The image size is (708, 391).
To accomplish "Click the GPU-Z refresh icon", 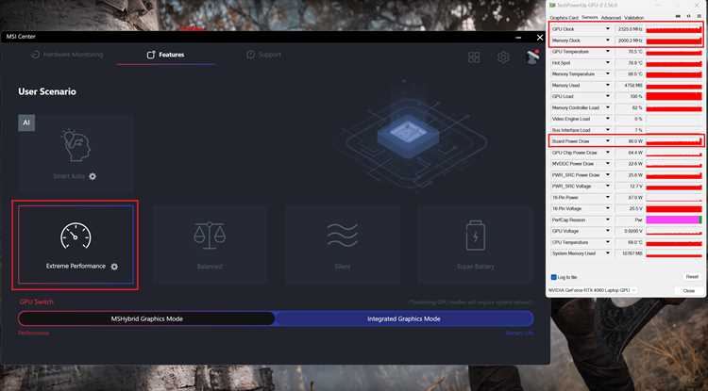I will (688, 17).
